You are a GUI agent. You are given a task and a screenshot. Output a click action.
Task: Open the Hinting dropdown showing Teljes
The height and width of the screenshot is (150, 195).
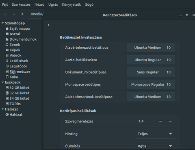156,134
